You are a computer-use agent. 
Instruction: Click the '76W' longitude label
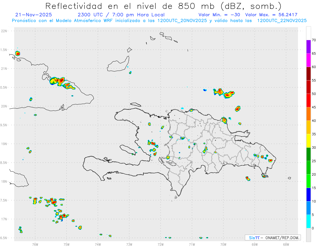click(x=35, y=244)
